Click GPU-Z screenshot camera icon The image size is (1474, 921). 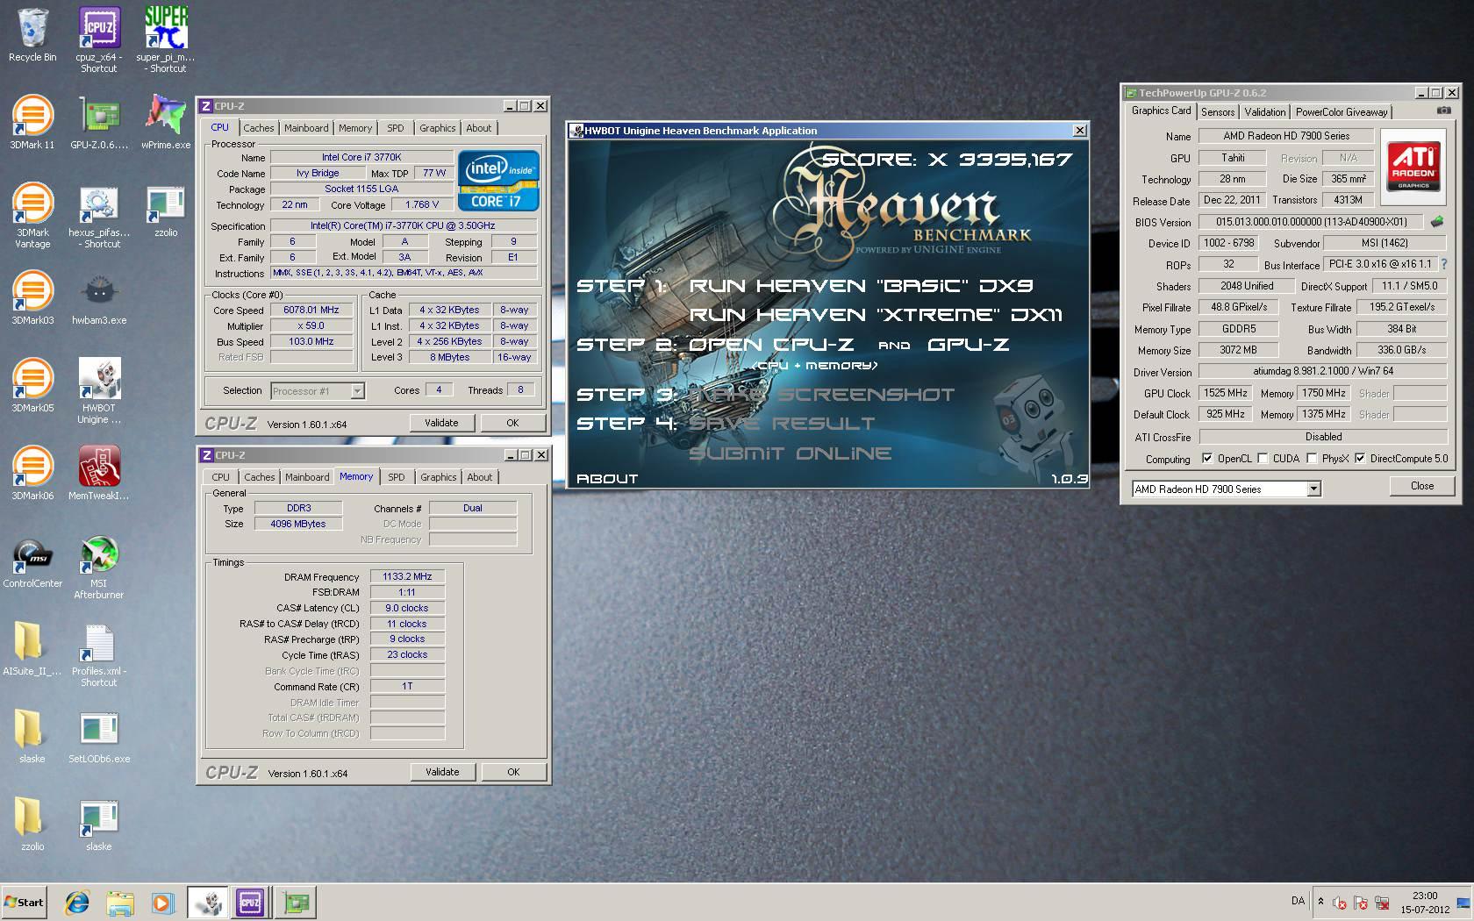pyautogui.click(x=1443, y=111)
